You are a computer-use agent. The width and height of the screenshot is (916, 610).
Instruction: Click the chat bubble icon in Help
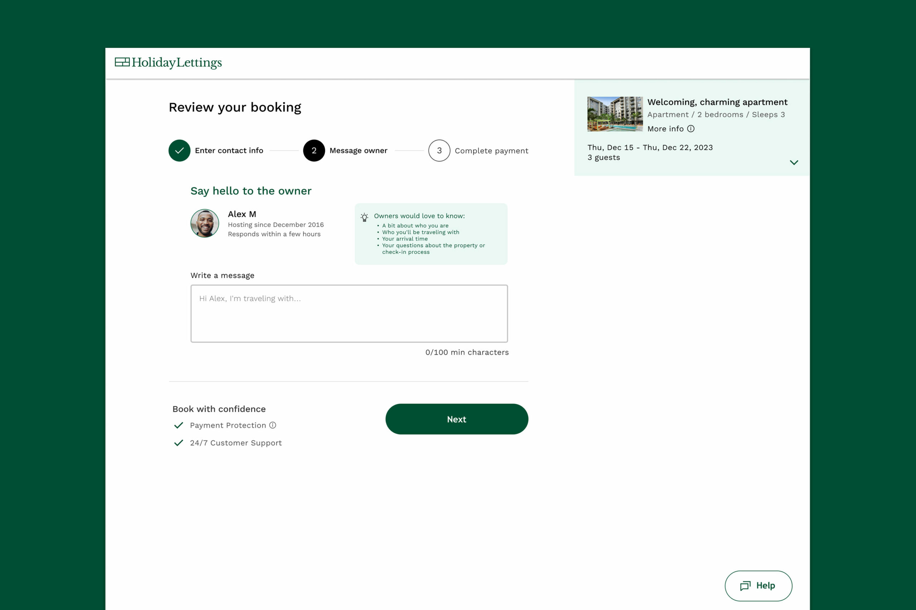coord(745,586)
